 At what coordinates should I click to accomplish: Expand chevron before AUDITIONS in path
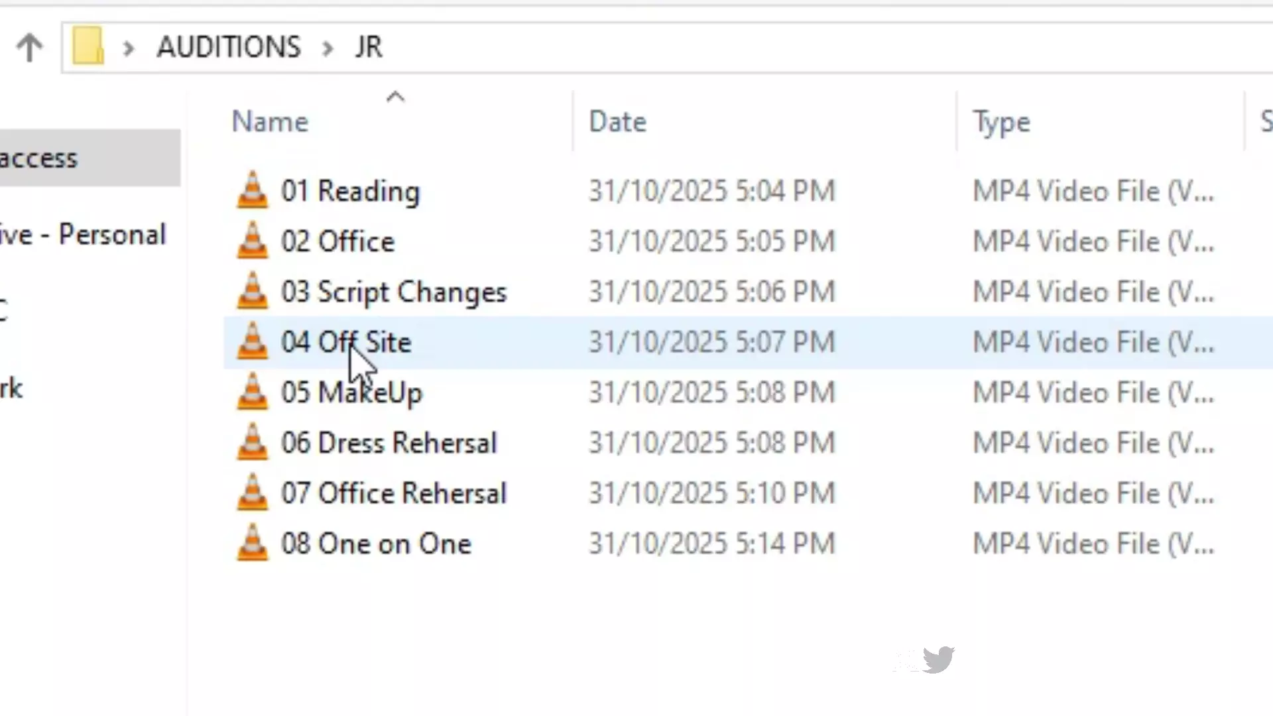click(129, 48)
